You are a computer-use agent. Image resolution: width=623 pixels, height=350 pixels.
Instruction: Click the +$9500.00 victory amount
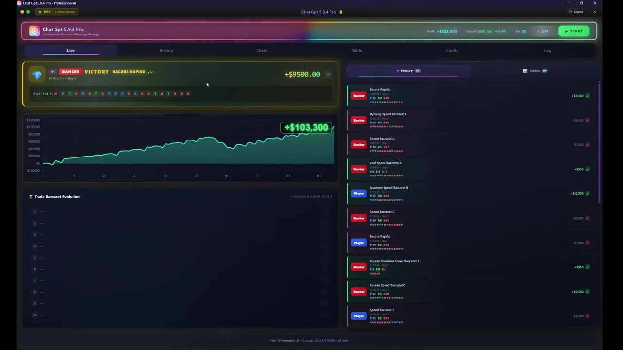click(302, 74)
